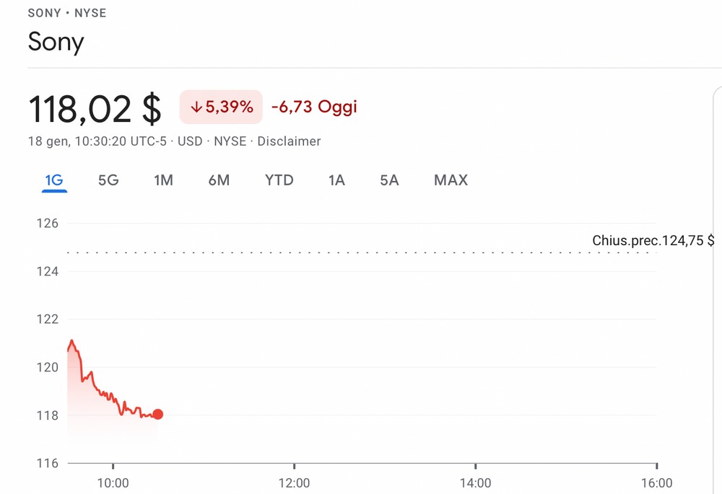The height and width of the screenshot is (494, 722).
Task: Switch chart to YTD view
Action: [279, 180]
